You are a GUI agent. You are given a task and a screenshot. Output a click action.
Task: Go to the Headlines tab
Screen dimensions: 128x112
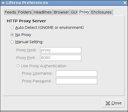[x=43, y=12]
